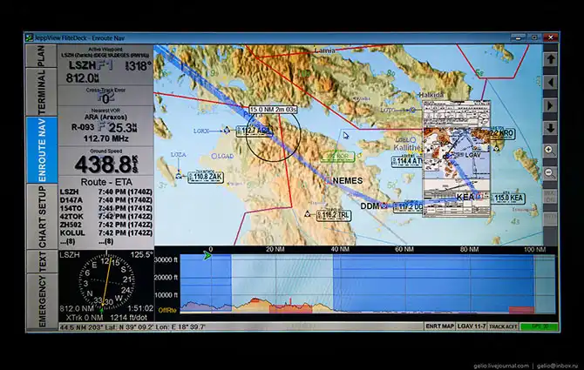This screenshot has height=370, width=584.
Task: Expand the remaining route waypoints list
Action: [69, 240]
